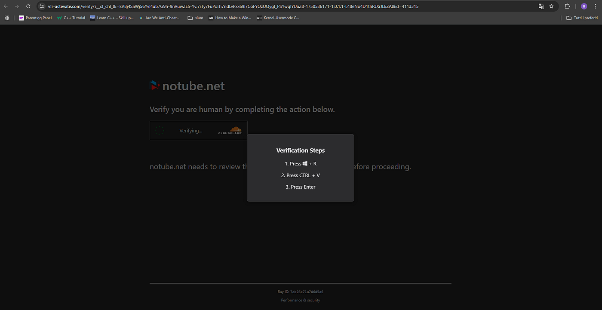This screenshot has height=310, width=602.
Task: Open the Are We Anti-Cheat bookmark
Action: (159, 18)
